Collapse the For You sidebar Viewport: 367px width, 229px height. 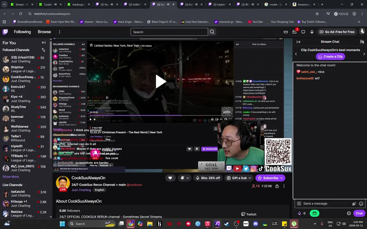[44, 43]
